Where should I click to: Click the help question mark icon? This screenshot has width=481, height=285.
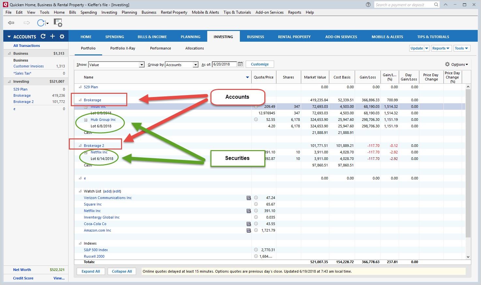click(x=368, y=5)
